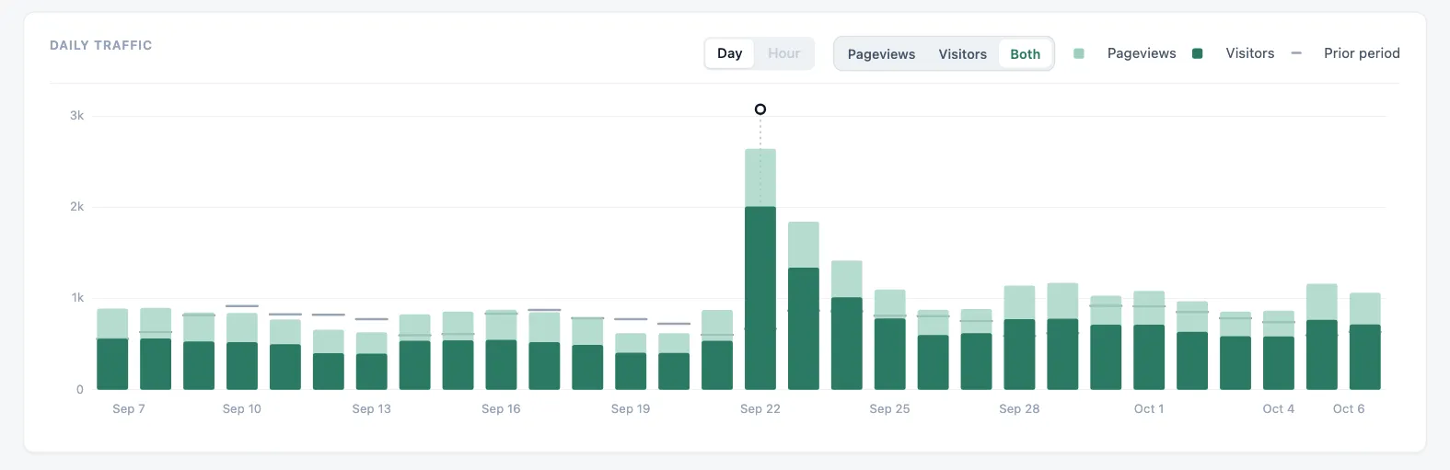Click the Oct 4 axis label
The height and width of the screenshot is (470, 1450).
(x=1279, y=409)
